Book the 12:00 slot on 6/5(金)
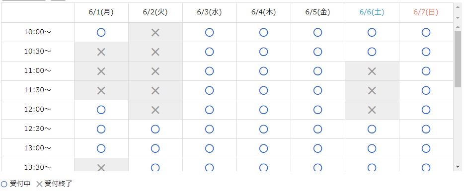 [x=317, y=110]
